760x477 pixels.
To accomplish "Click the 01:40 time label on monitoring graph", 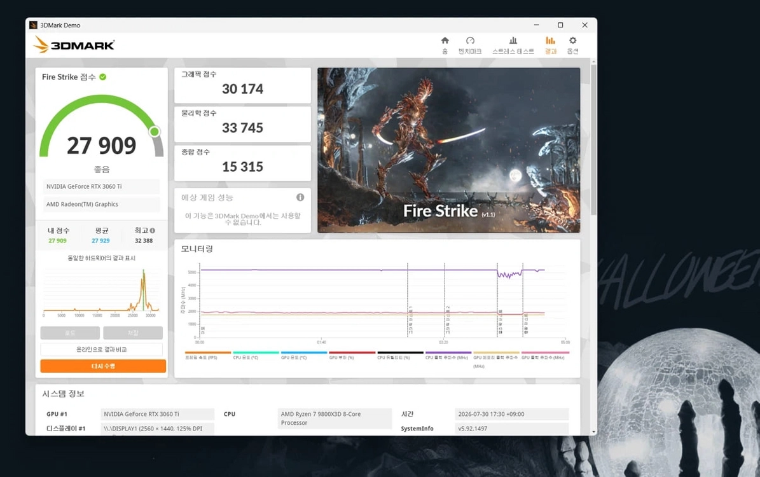I will pos(321,342).
